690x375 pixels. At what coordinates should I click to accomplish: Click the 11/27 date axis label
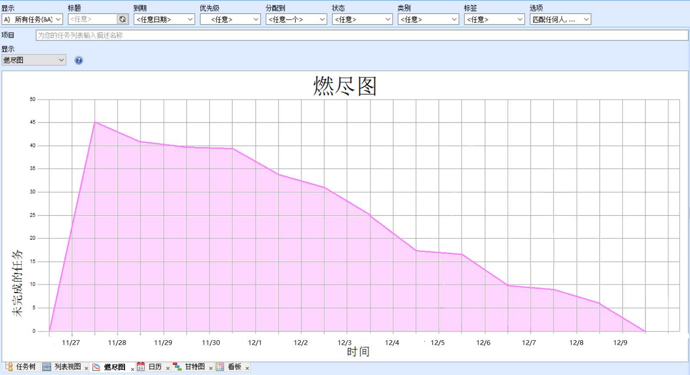(71, 343)
